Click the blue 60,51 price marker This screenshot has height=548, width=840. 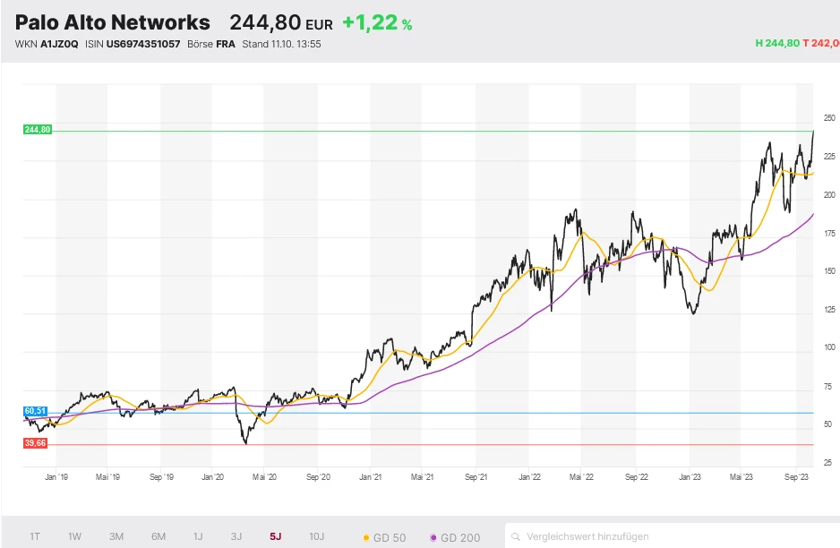(x=36, y=411)
